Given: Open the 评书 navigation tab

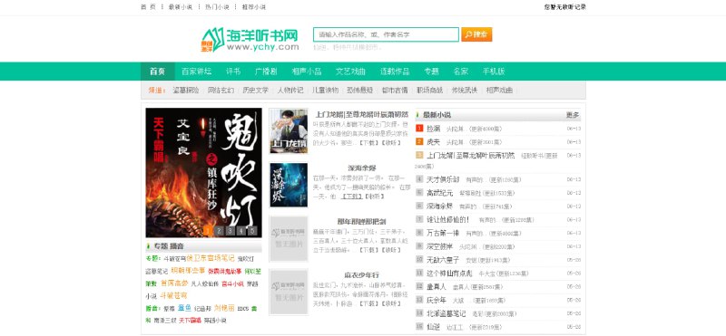Looking at the screenshot, I should (x=233, y=72).
